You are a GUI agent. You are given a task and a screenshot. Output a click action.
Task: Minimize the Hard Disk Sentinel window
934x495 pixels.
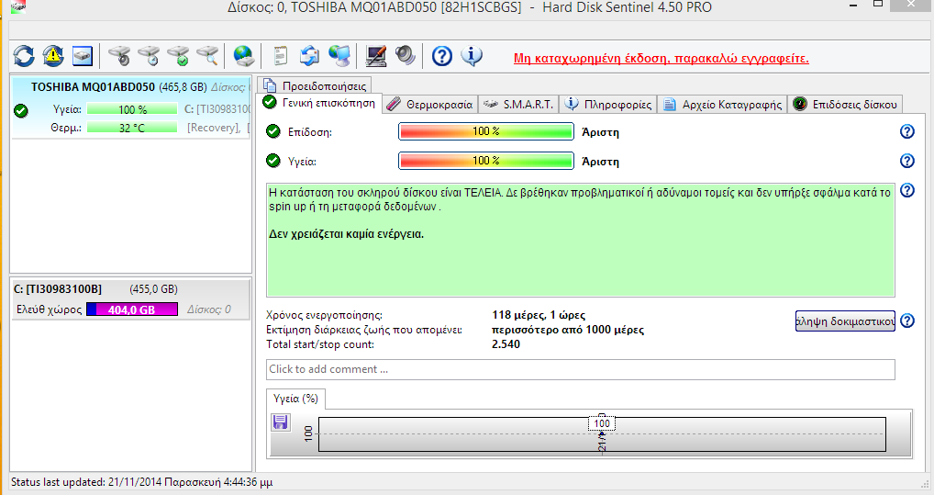click(x=853, y=6)
